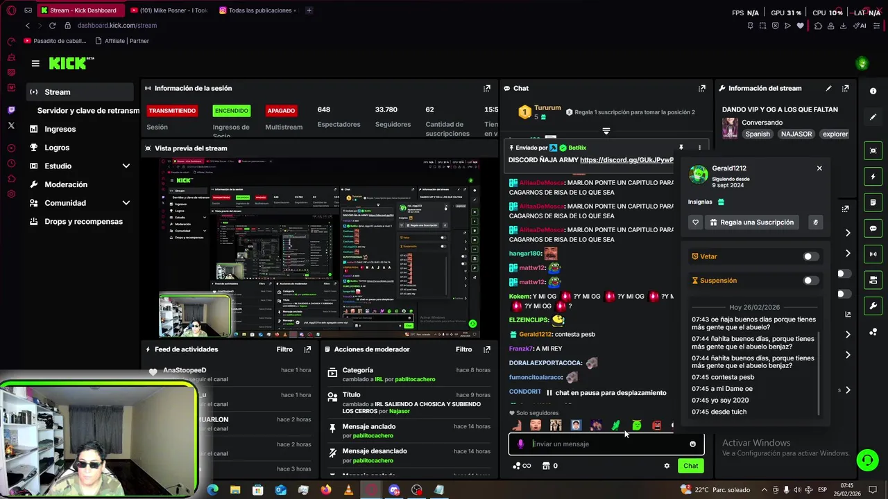Click the voice microphone icon in chat input
The width and height of the screenshot is (888, 499).
[521, 444]
